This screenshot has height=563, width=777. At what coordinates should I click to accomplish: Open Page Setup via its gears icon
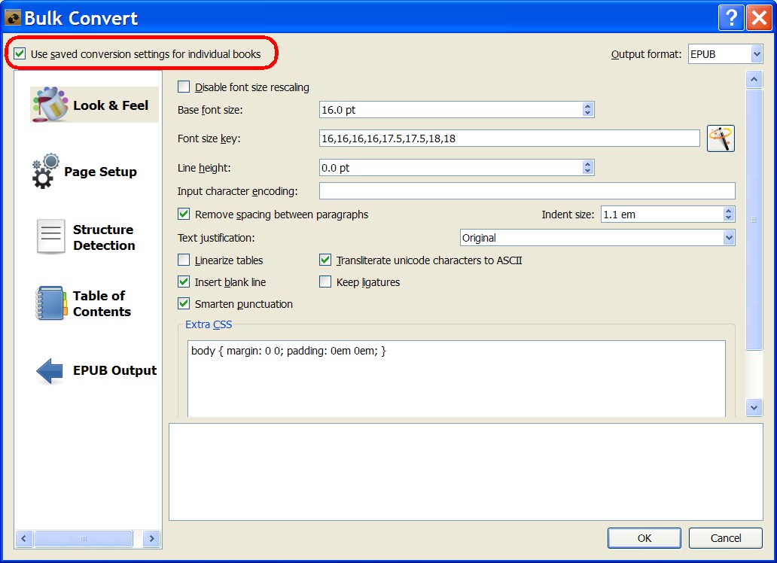click(45, 171)
